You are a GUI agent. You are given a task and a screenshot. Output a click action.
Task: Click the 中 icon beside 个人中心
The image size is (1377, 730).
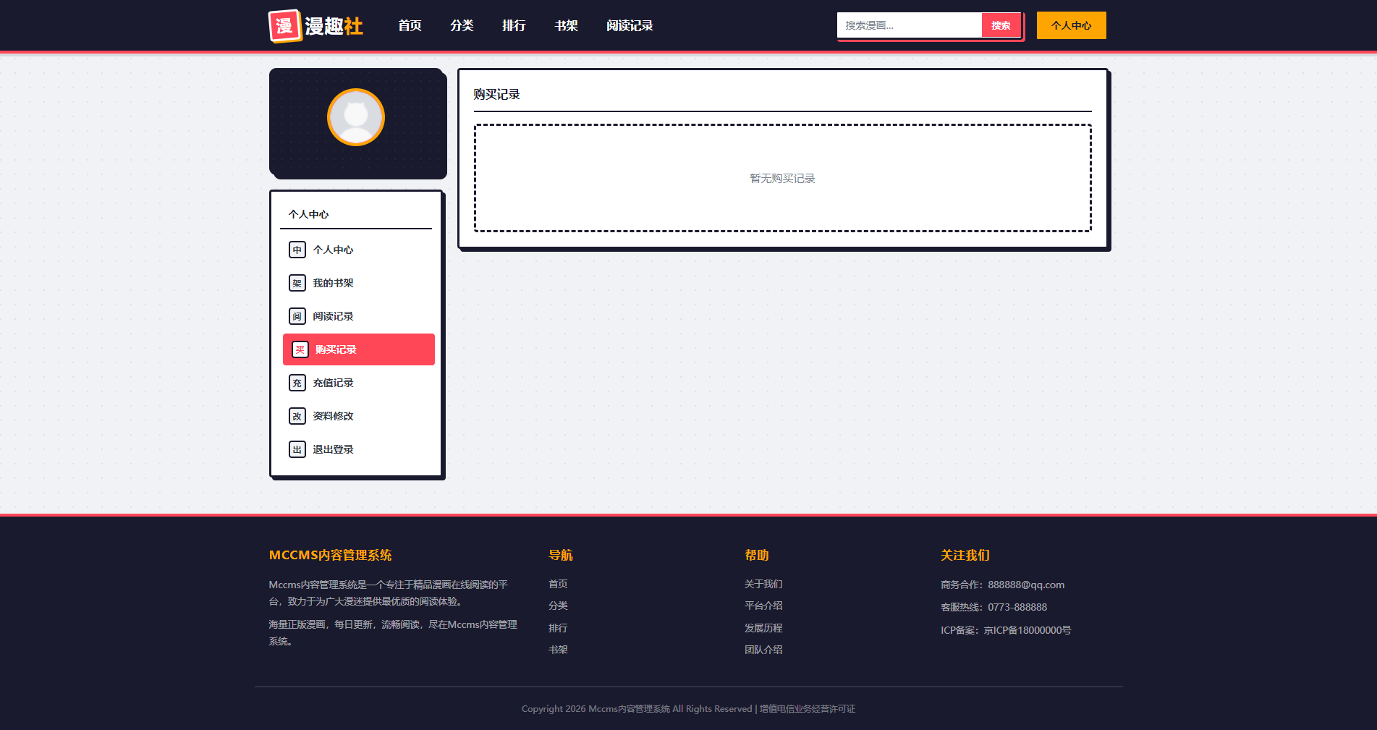297,250
